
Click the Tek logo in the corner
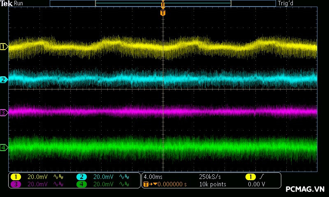point(7,3)
